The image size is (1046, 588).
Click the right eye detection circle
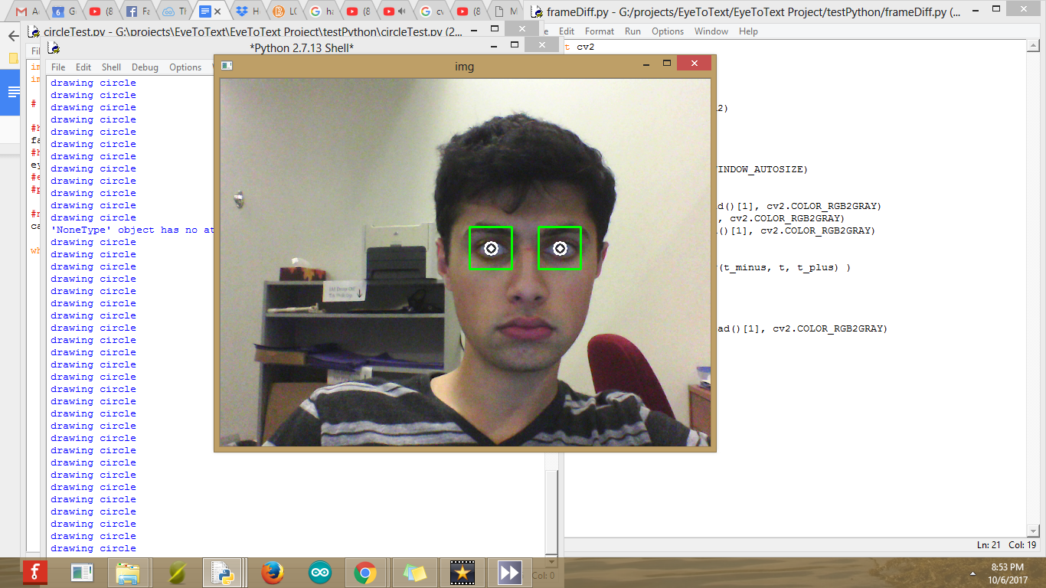pyautogui.click(x=560, y=249)
